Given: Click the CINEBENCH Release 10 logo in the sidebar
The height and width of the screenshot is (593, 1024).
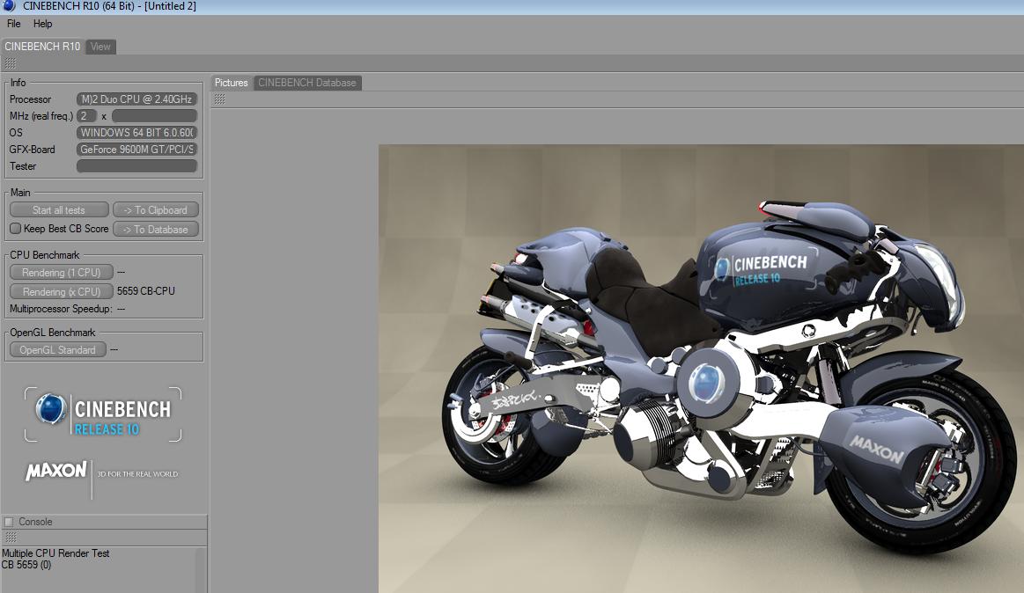Looking at the screenshot, I should (103, 414).
